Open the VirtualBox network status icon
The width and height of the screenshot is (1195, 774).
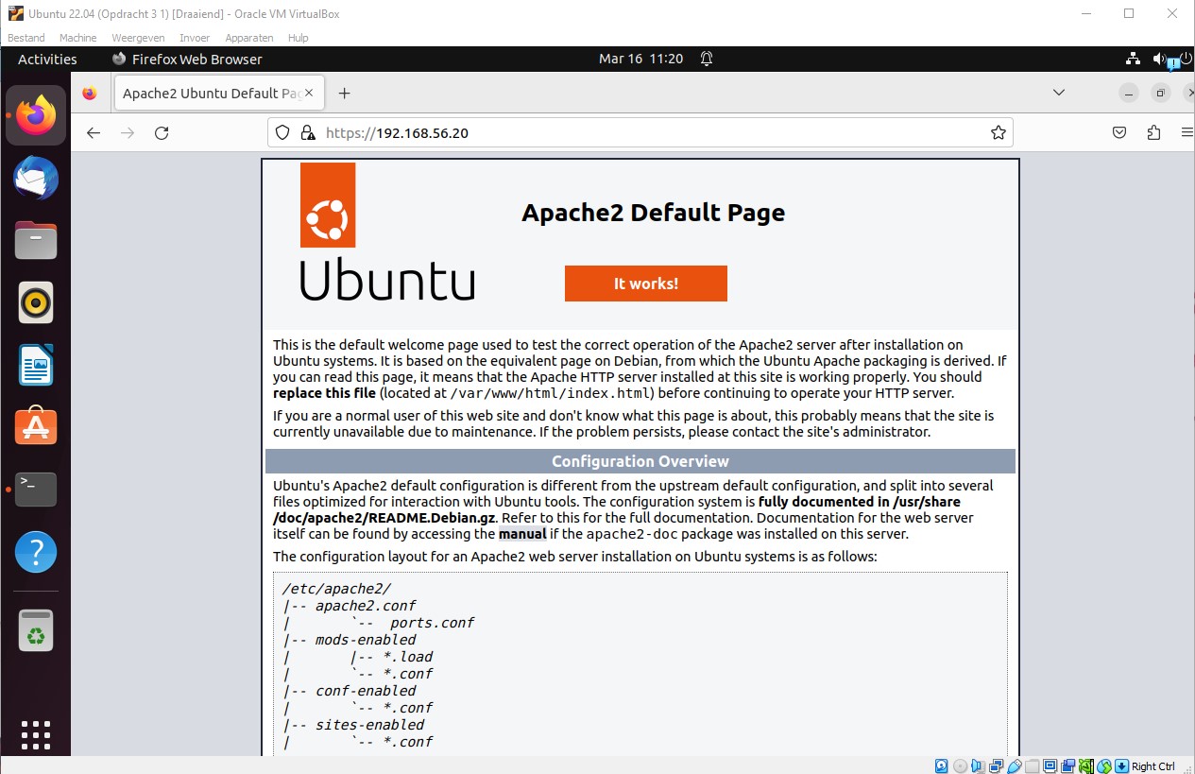996,765
